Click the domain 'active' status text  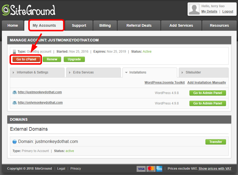pyautogui.click(x=70, y=151)
